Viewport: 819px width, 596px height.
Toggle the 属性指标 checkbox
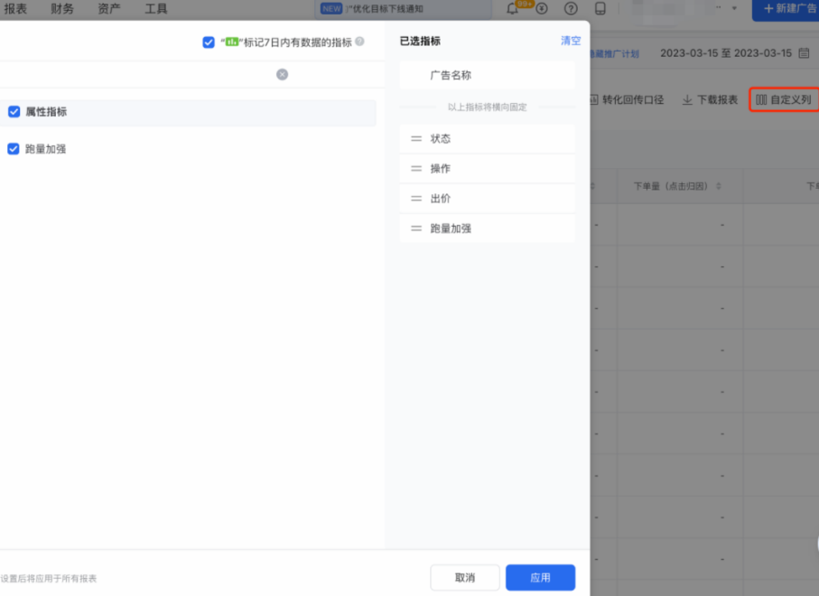click(14, 112)
